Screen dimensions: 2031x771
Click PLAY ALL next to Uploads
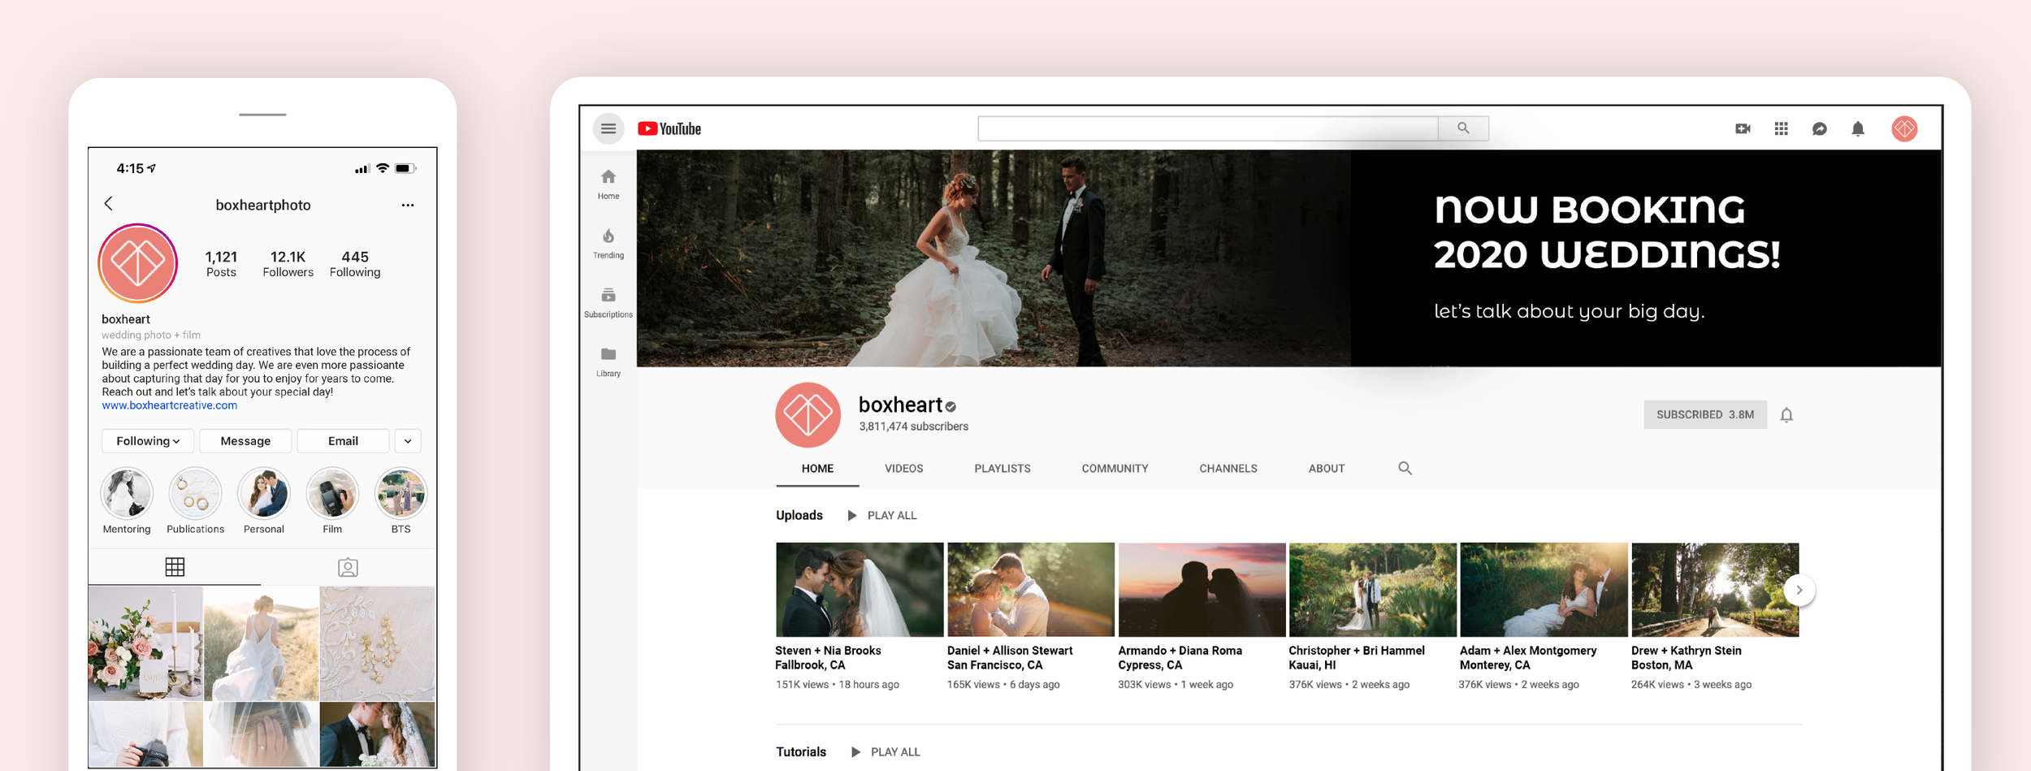882,515
